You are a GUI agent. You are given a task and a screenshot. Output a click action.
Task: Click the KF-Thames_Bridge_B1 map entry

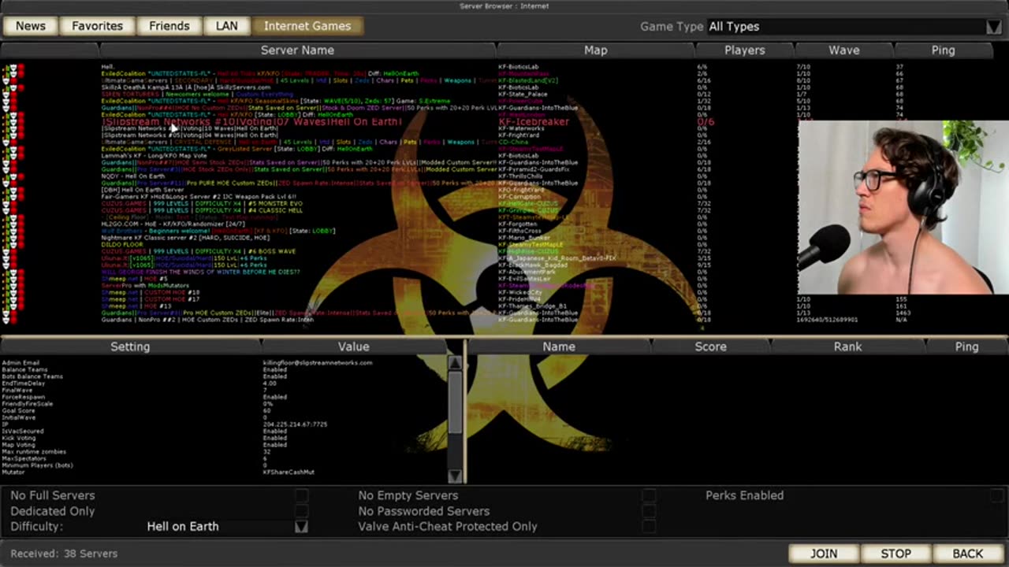pyautogui.click(x=533, y=306)
